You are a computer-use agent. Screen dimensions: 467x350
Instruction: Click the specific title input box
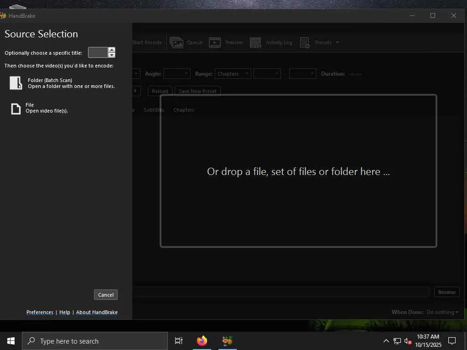point(98,52)
